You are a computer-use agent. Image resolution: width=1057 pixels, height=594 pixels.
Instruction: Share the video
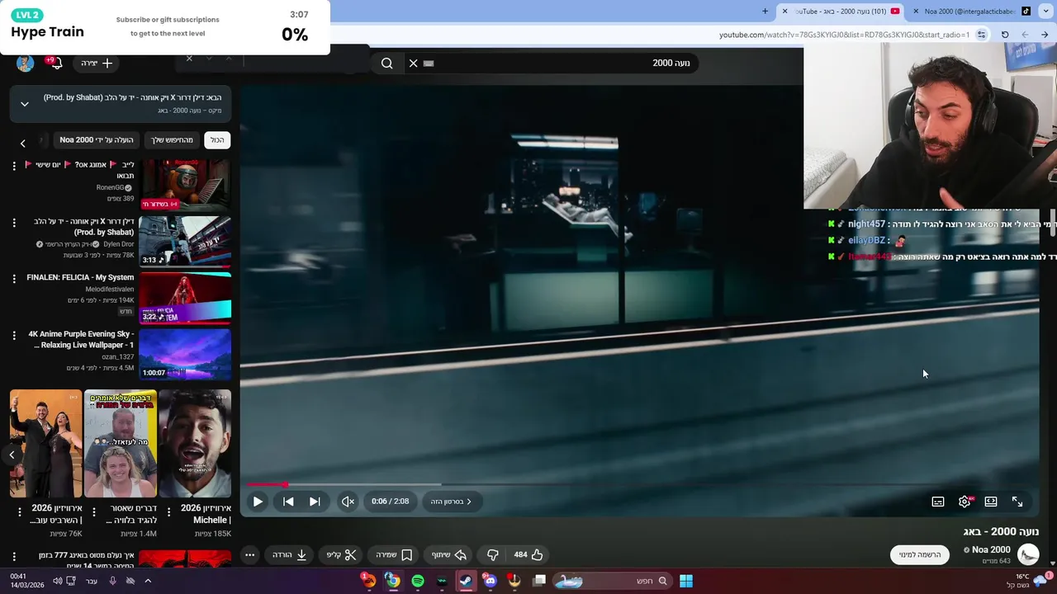[449, 555]
